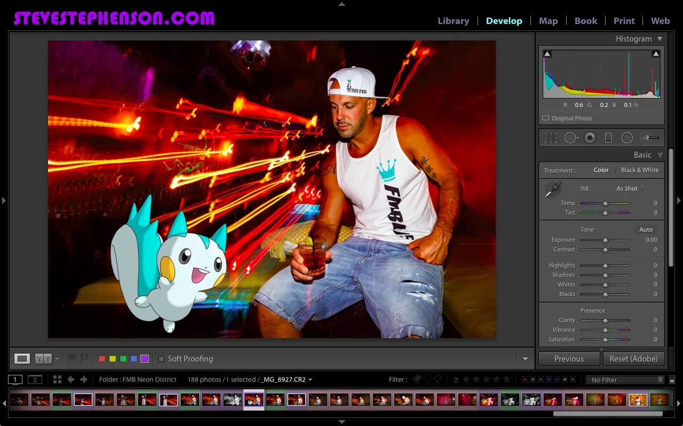This screenshot has width=683, height=426.
Task: Filter by one star rating
Action: (x=466, y=380)
